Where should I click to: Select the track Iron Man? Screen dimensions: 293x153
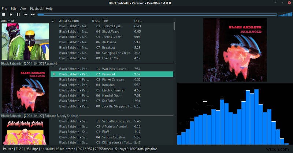pyautogui.click(x=112, y=85)
